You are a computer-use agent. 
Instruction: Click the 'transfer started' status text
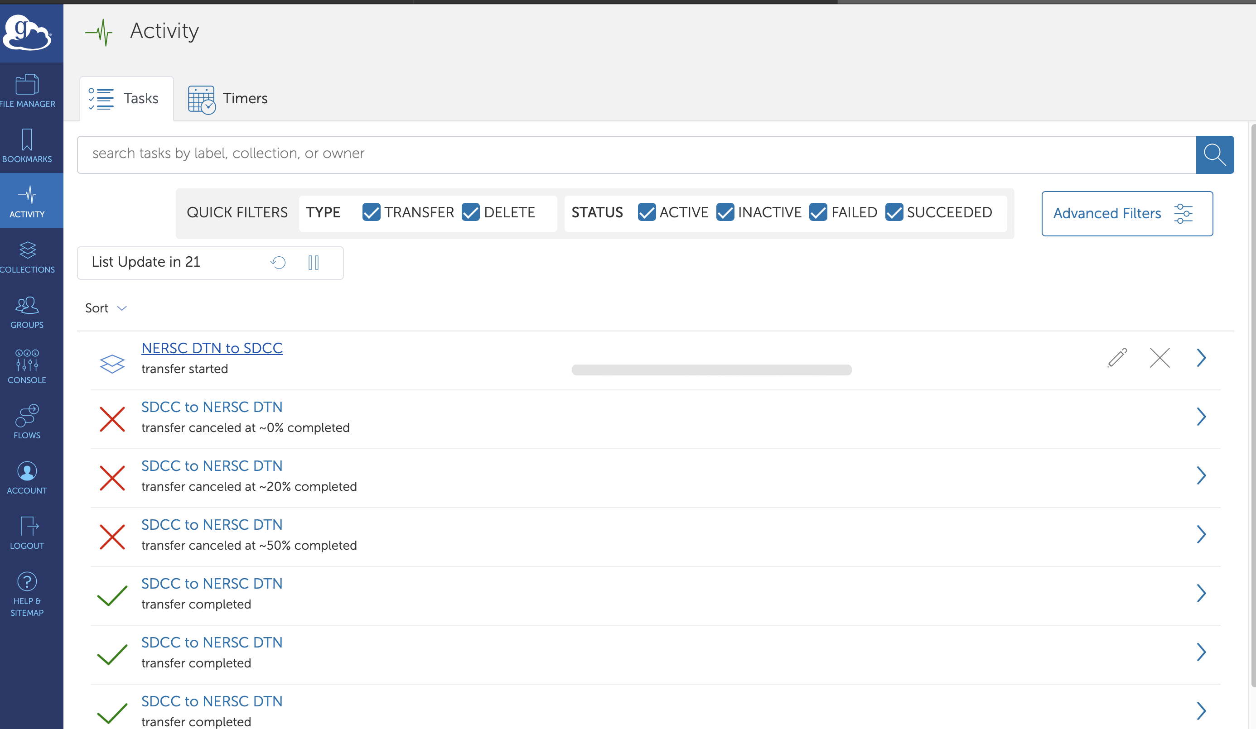[x=184, y=369]
